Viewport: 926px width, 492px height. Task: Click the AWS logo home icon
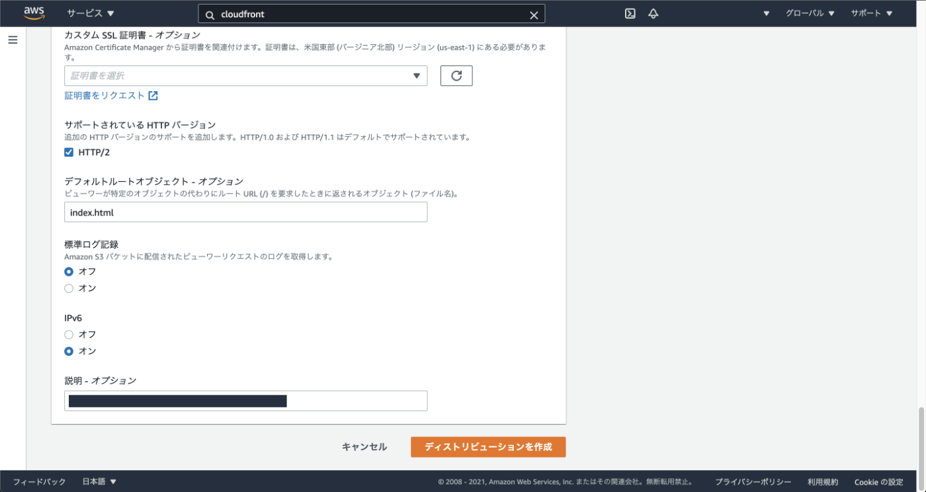pos(34,13)
